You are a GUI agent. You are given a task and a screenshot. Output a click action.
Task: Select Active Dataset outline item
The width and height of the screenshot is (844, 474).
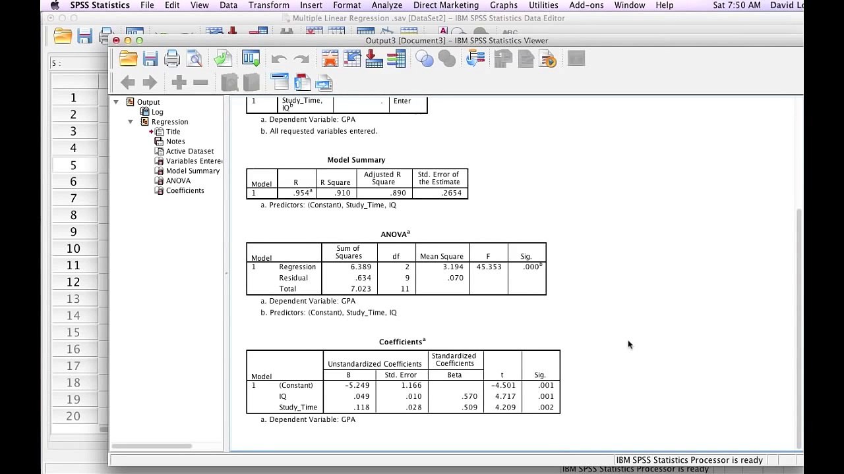(x=189, y=151)
